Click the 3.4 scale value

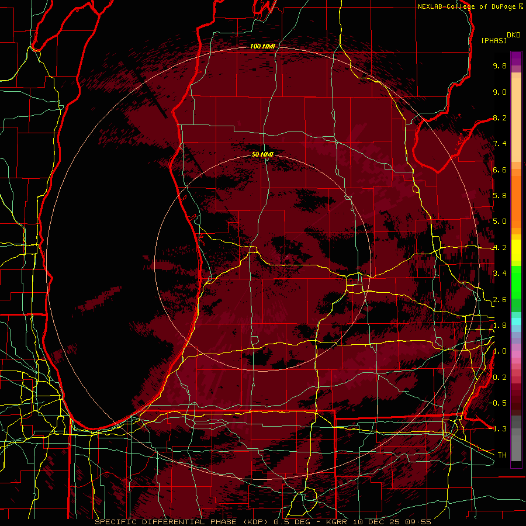(x=500, y=274)
